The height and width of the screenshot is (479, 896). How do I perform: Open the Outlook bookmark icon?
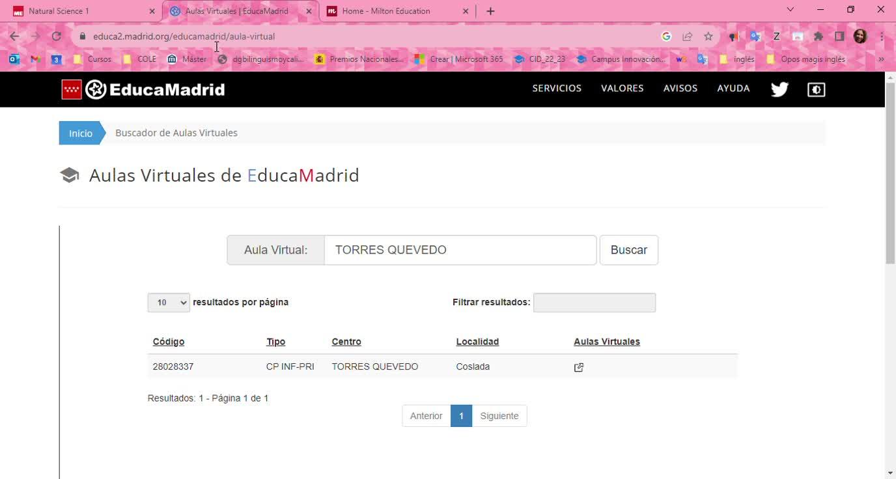pyautogui.click(x=14, y=59)
